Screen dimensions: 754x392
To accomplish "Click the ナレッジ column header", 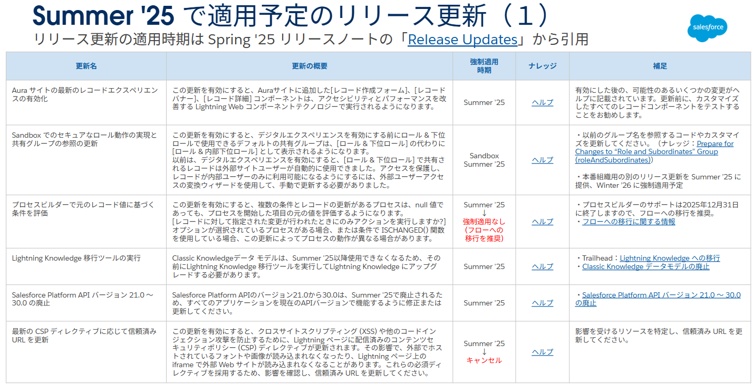I will click(543, 66).
